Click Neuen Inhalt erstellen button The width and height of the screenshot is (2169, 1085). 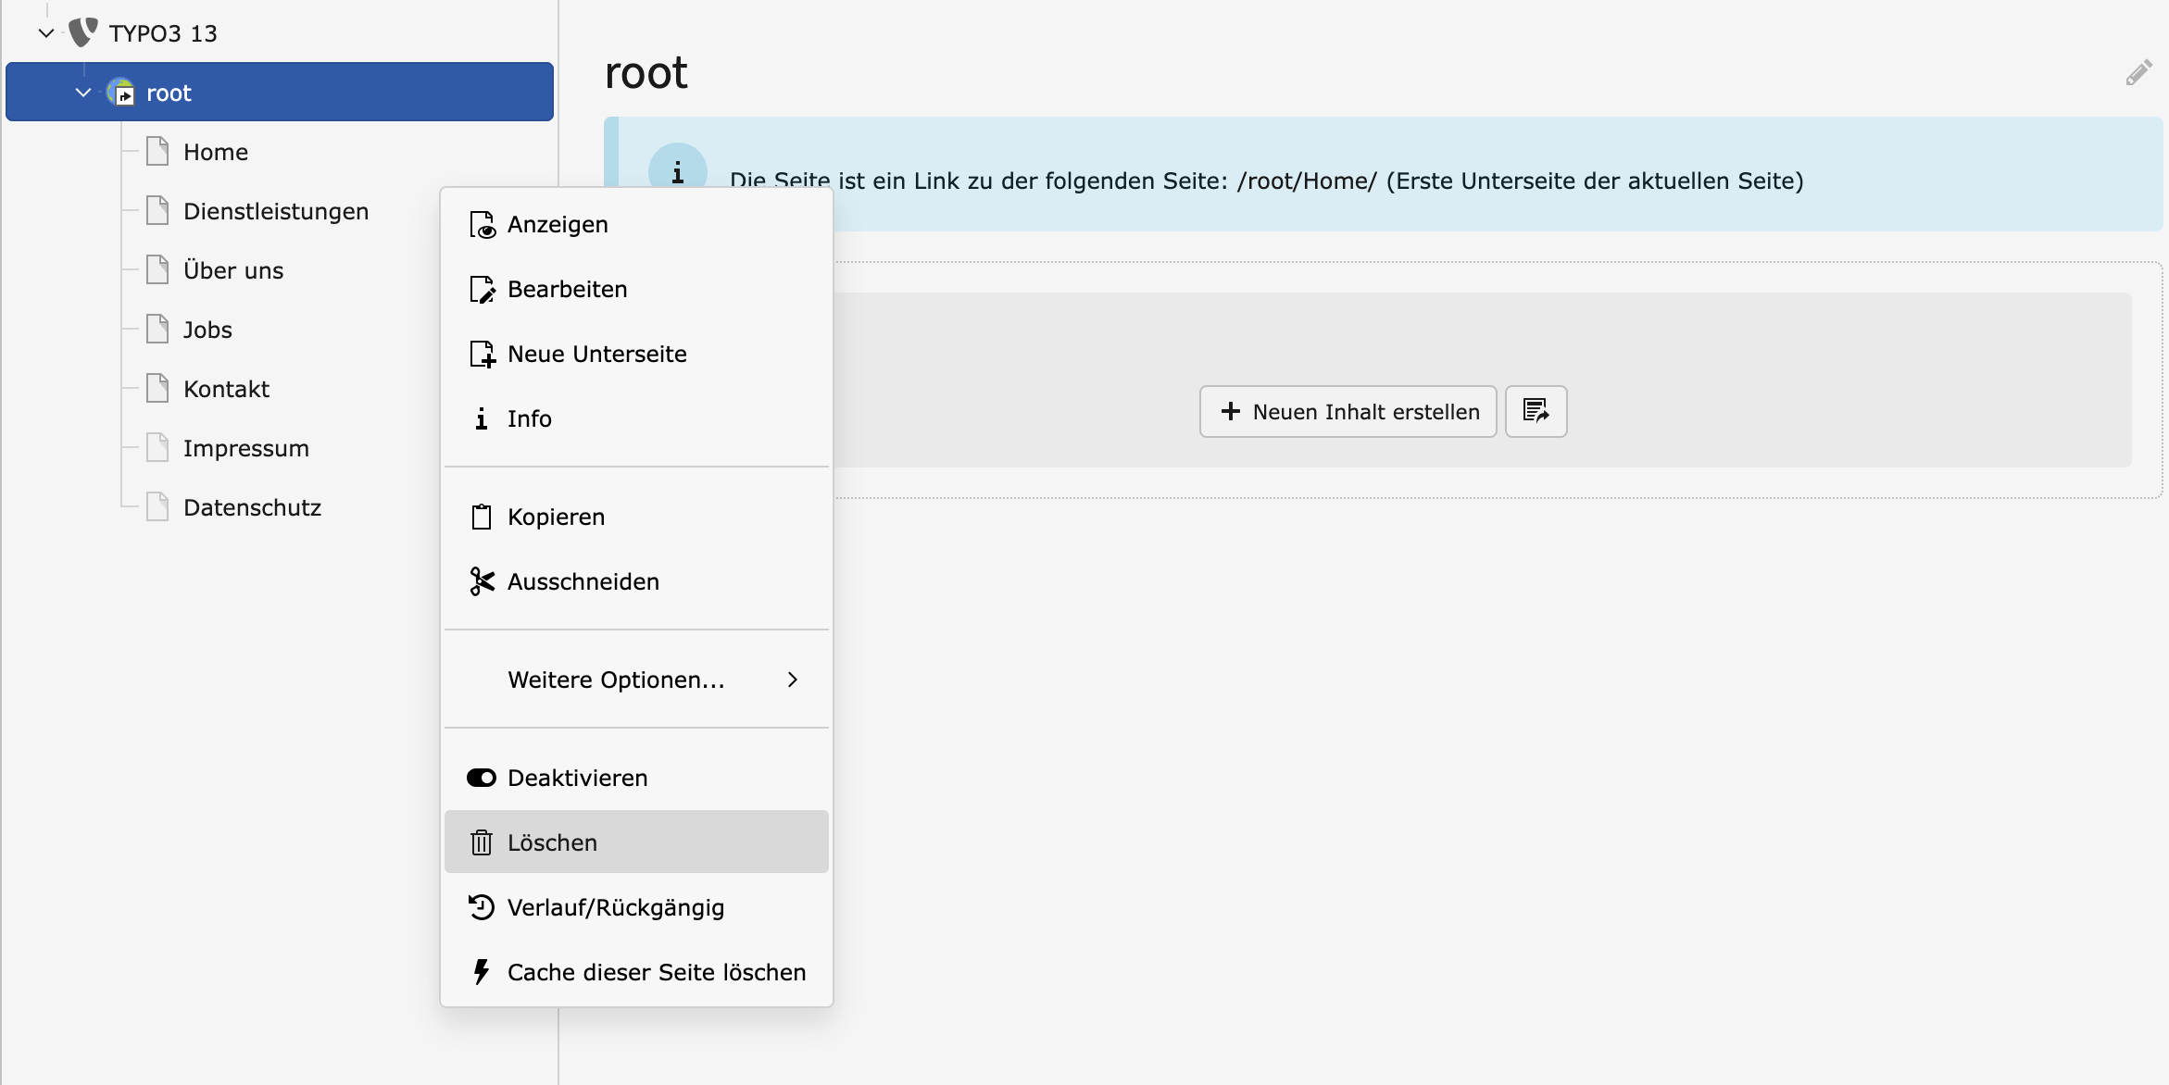(1348, 411)
